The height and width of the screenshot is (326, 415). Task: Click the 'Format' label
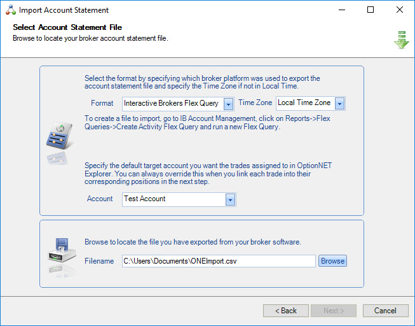(x=102, y=103)
